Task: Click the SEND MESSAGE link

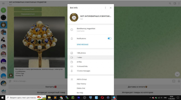Action: (x=82, y=45)
